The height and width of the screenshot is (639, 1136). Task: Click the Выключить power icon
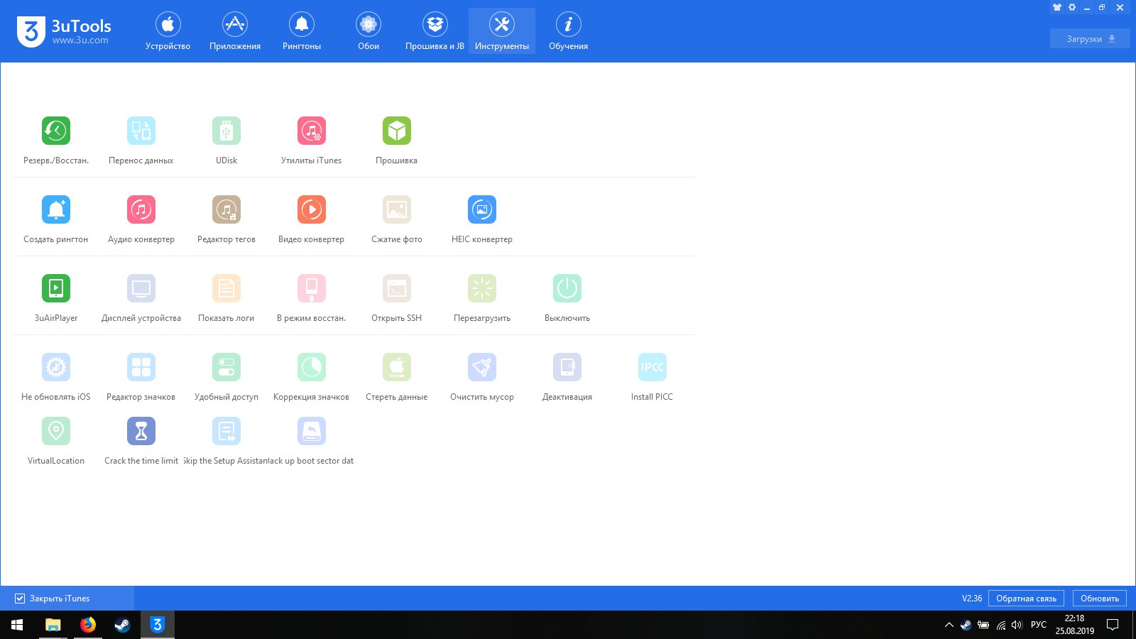point(567,288)
